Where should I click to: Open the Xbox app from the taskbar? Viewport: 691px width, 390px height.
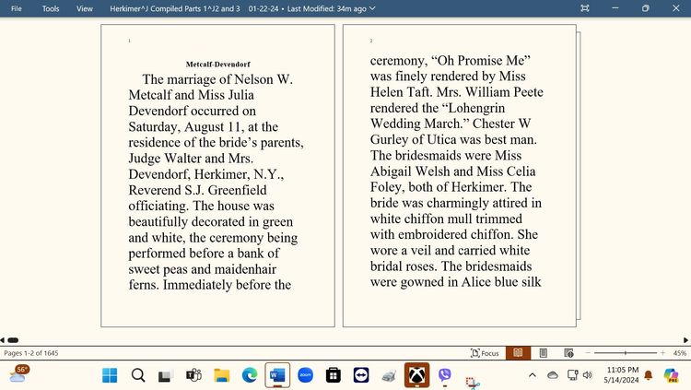[x=416, y=375]
